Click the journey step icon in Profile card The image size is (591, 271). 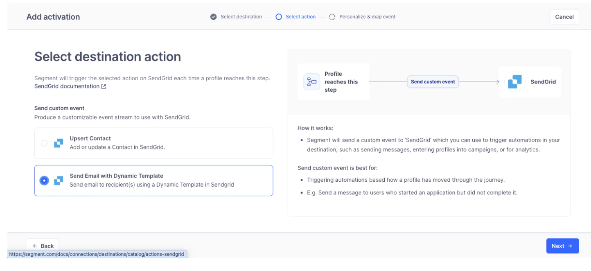pyautogui.click(x=312, y=82)
